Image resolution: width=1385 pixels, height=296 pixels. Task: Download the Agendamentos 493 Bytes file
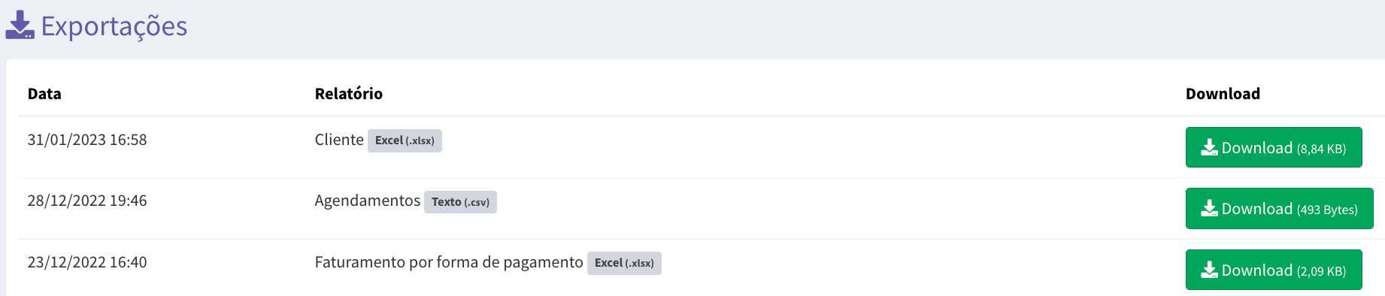(x=1280, y=208)
